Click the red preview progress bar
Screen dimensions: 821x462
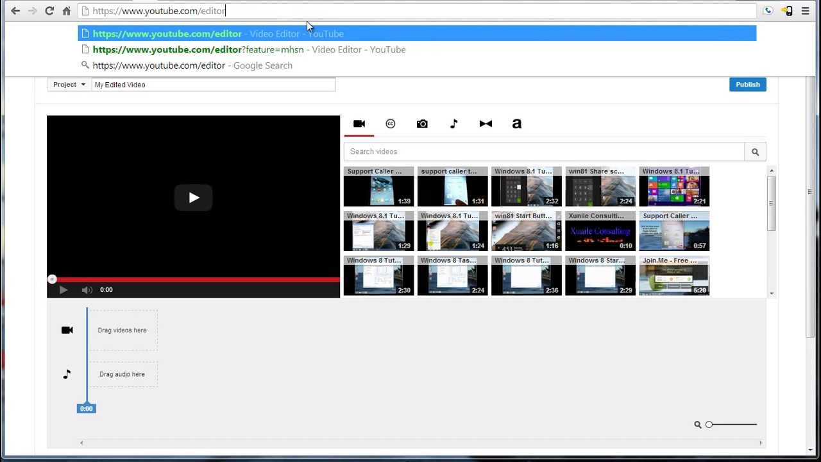pos(194,280)
